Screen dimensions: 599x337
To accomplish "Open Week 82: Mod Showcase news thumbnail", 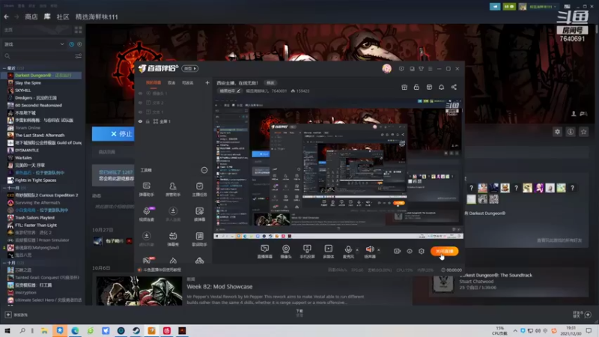I will point(139,291).
